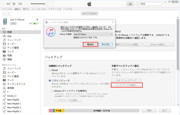Click 復元 button in the restore dialog

(91, 44)
